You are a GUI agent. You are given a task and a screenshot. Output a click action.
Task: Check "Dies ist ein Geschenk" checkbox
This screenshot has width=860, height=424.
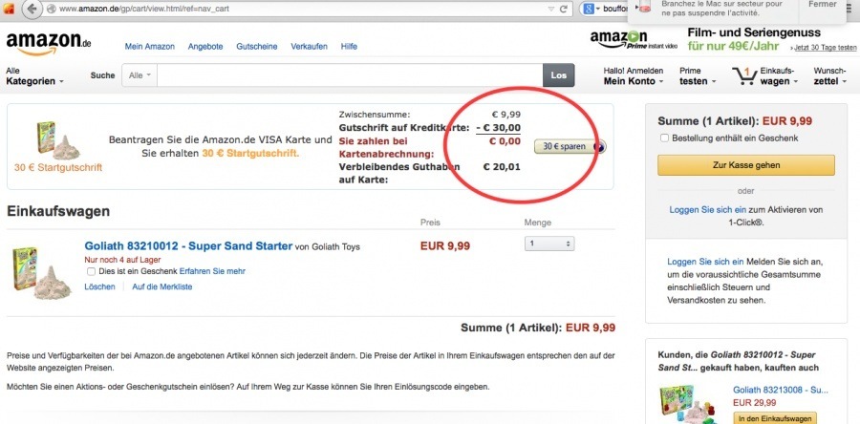click(x=91, y=271)
